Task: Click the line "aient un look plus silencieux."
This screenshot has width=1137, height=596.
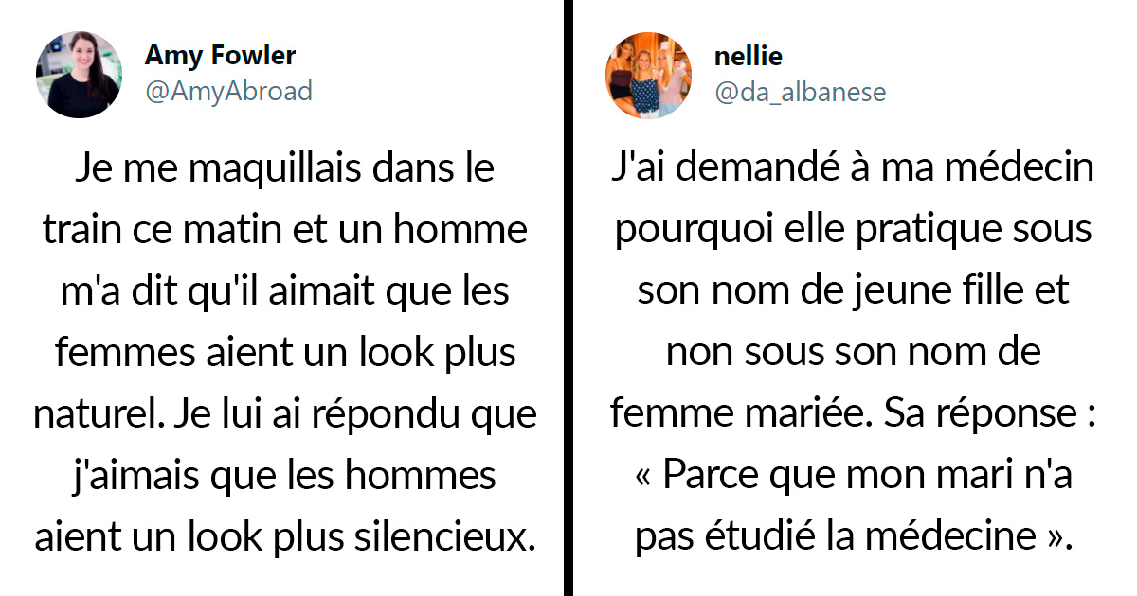Action: [x=284, y=536]
